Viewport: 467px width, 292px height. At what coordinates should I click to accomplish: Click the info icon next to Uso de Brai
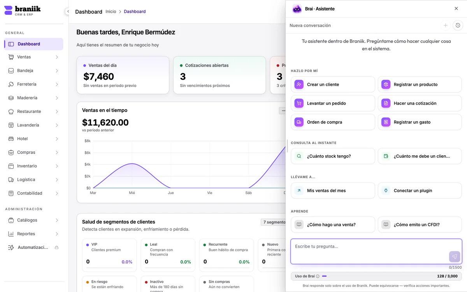pyautogui.click(x=318, y=276)
